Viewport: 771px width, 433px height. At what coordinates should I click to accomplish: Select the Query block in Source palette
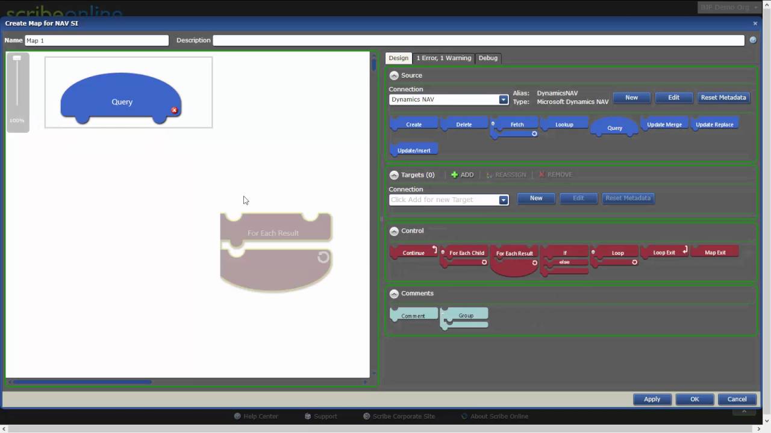(614, 127)
